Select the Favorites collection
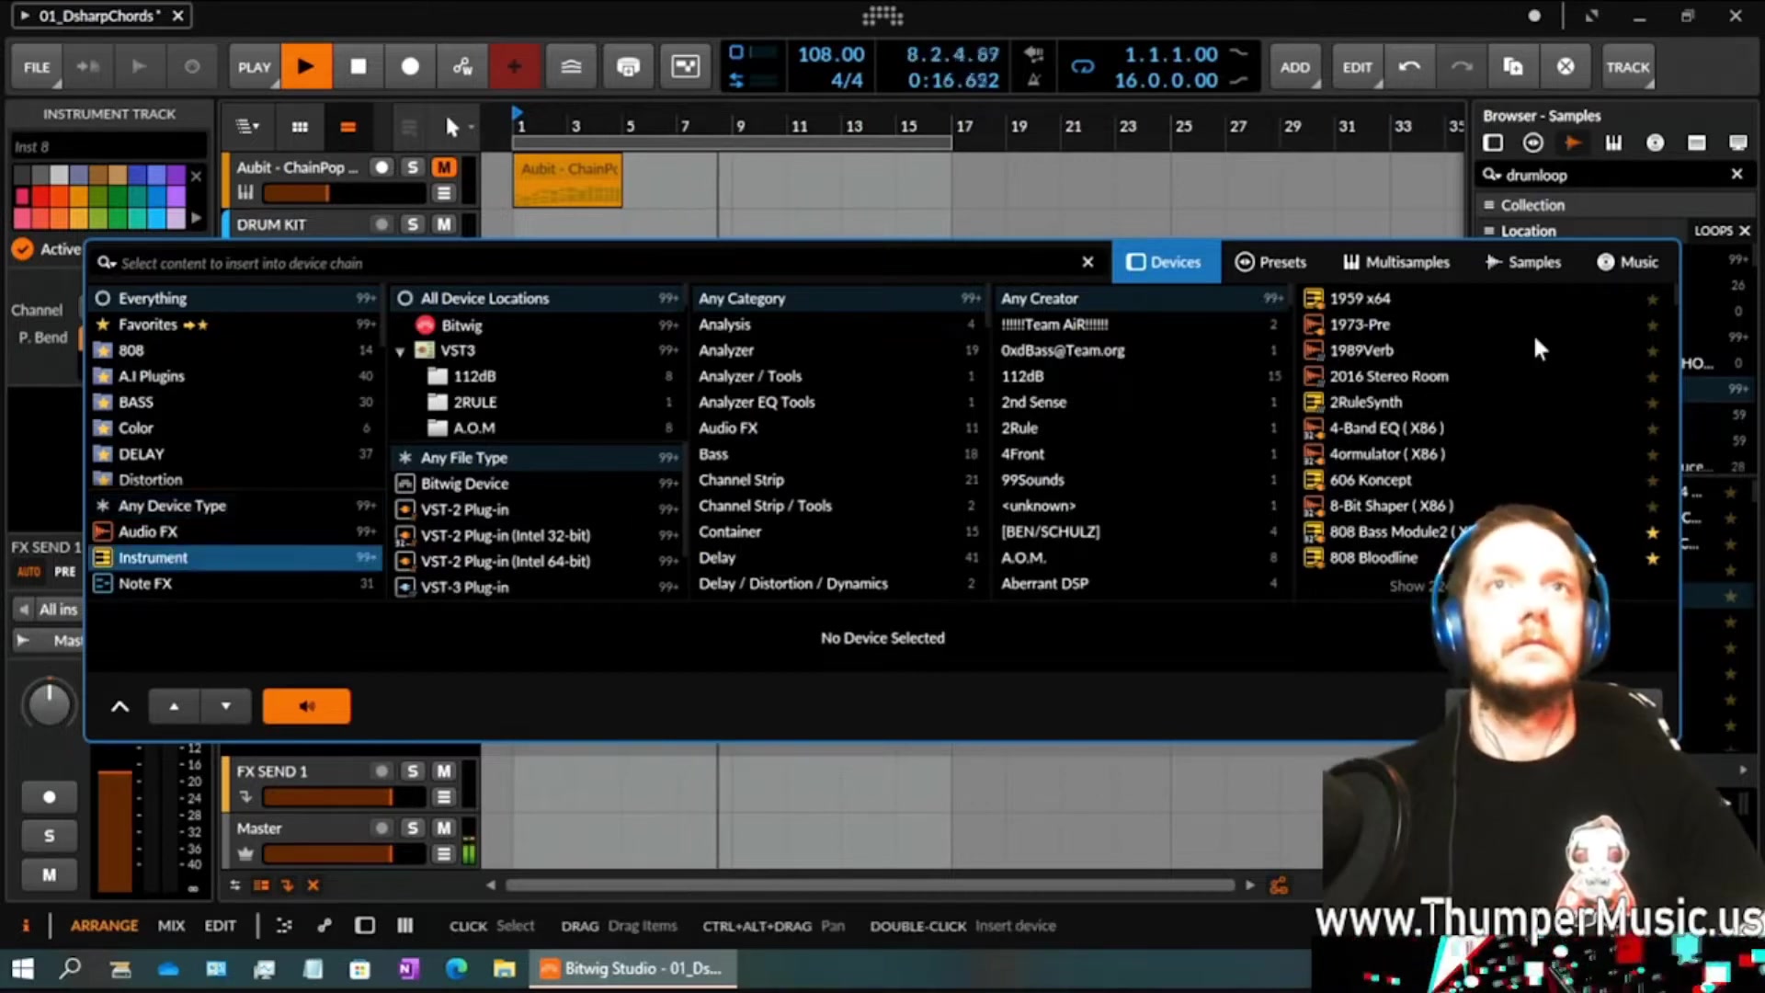Screen dimensions: 1765x993 [x=235, y=325]
